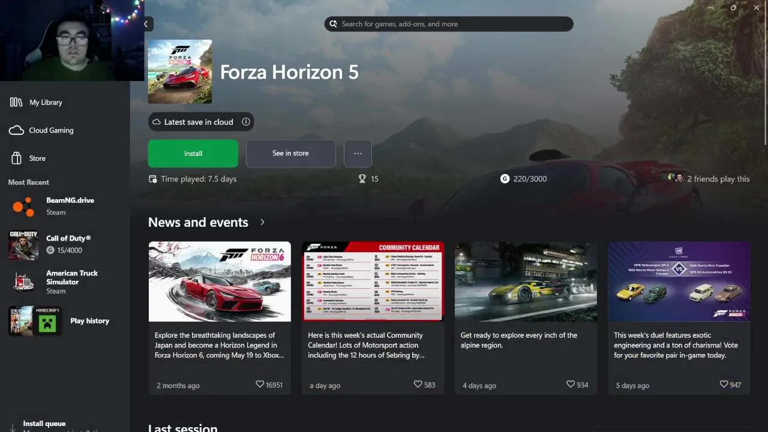Viewport: 768px width, 432px height.
Task: Click 2 friends play this
Action: (718, 179)
